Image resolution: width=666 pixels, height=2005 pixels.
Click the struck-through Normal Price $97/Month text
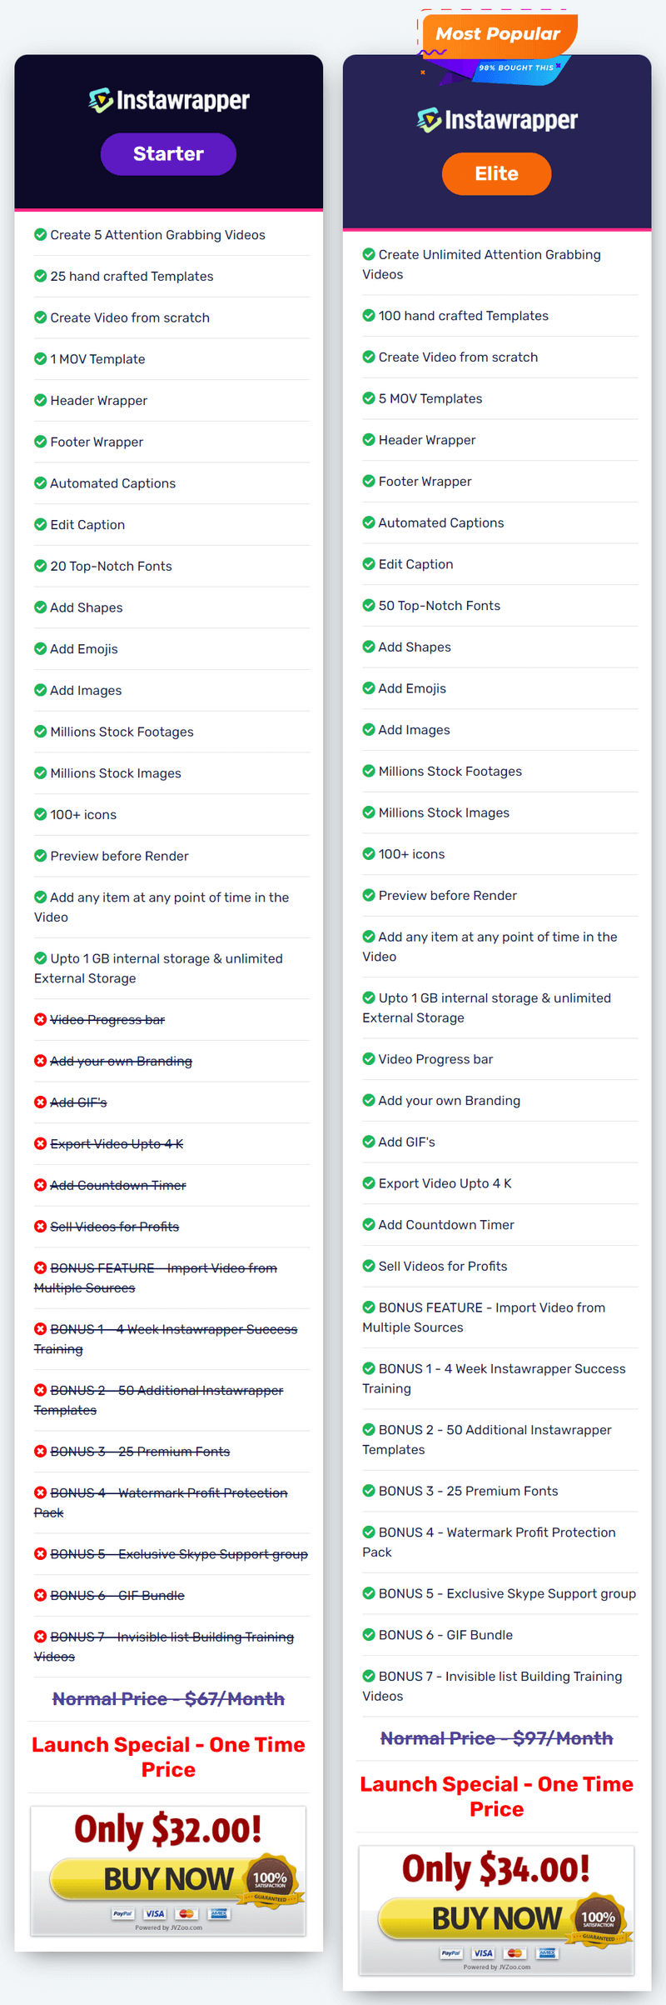[x=497, y=1738]
